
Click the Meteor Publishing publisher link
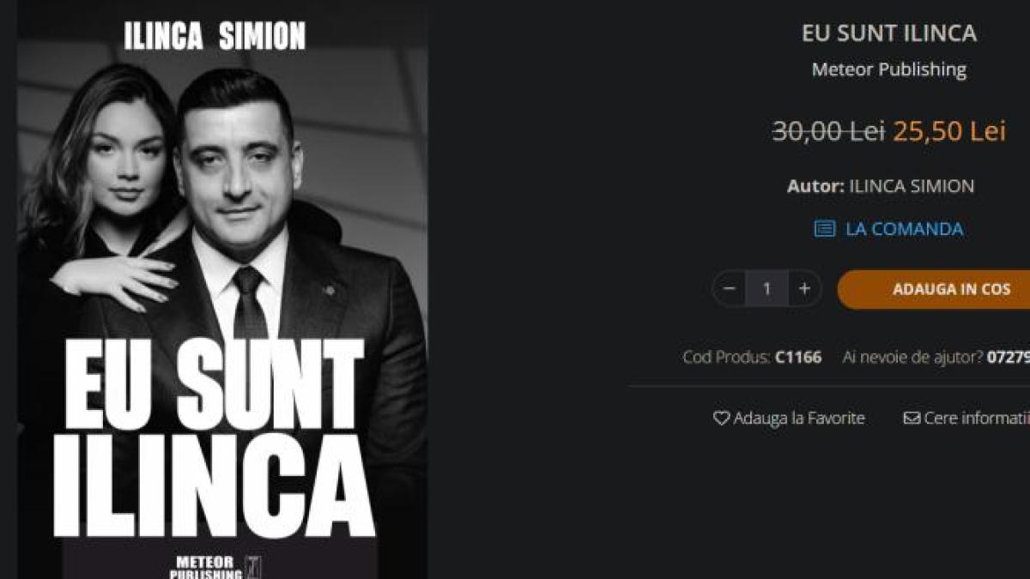point(889,69)
